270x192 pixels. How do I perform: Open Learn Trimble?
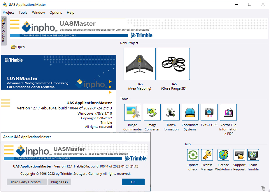point(253,155)
